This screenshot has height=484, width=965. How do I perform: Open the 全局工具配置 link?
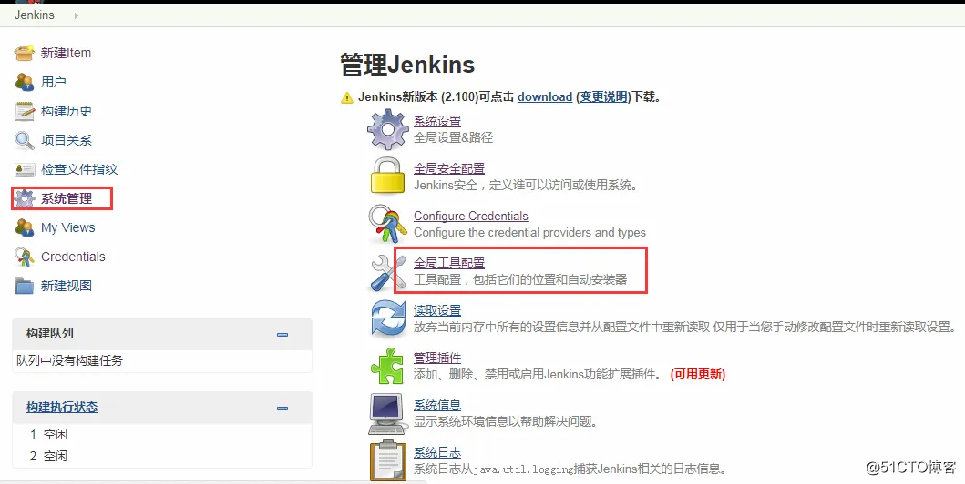point(449,264)
